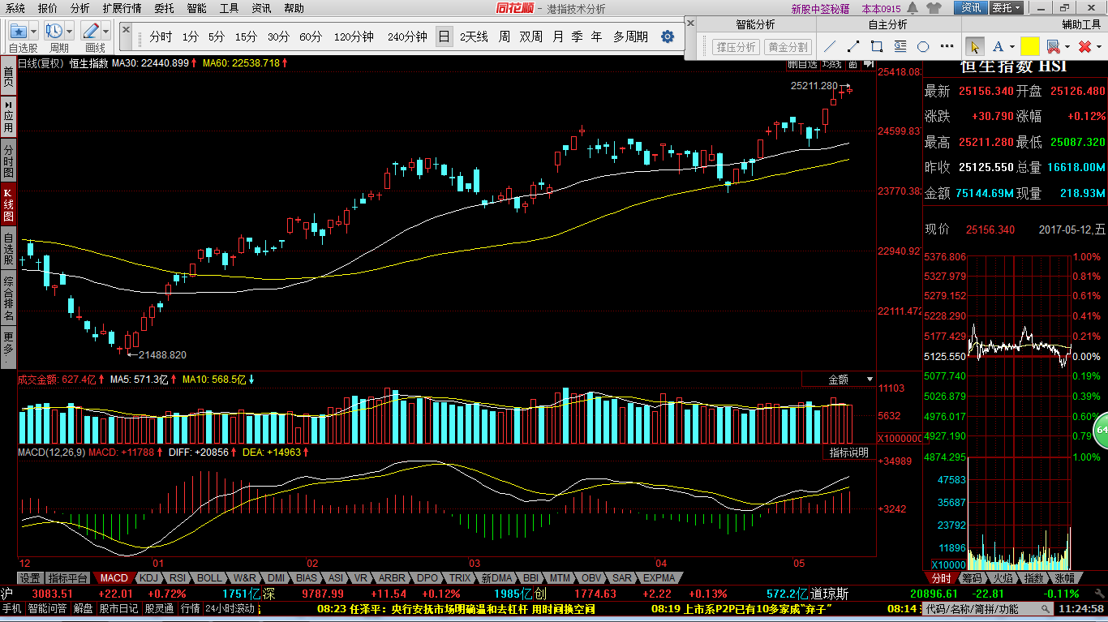1108x622 pixels.
Task: Close the drawing tools panel with X
Action: (691, 24)
